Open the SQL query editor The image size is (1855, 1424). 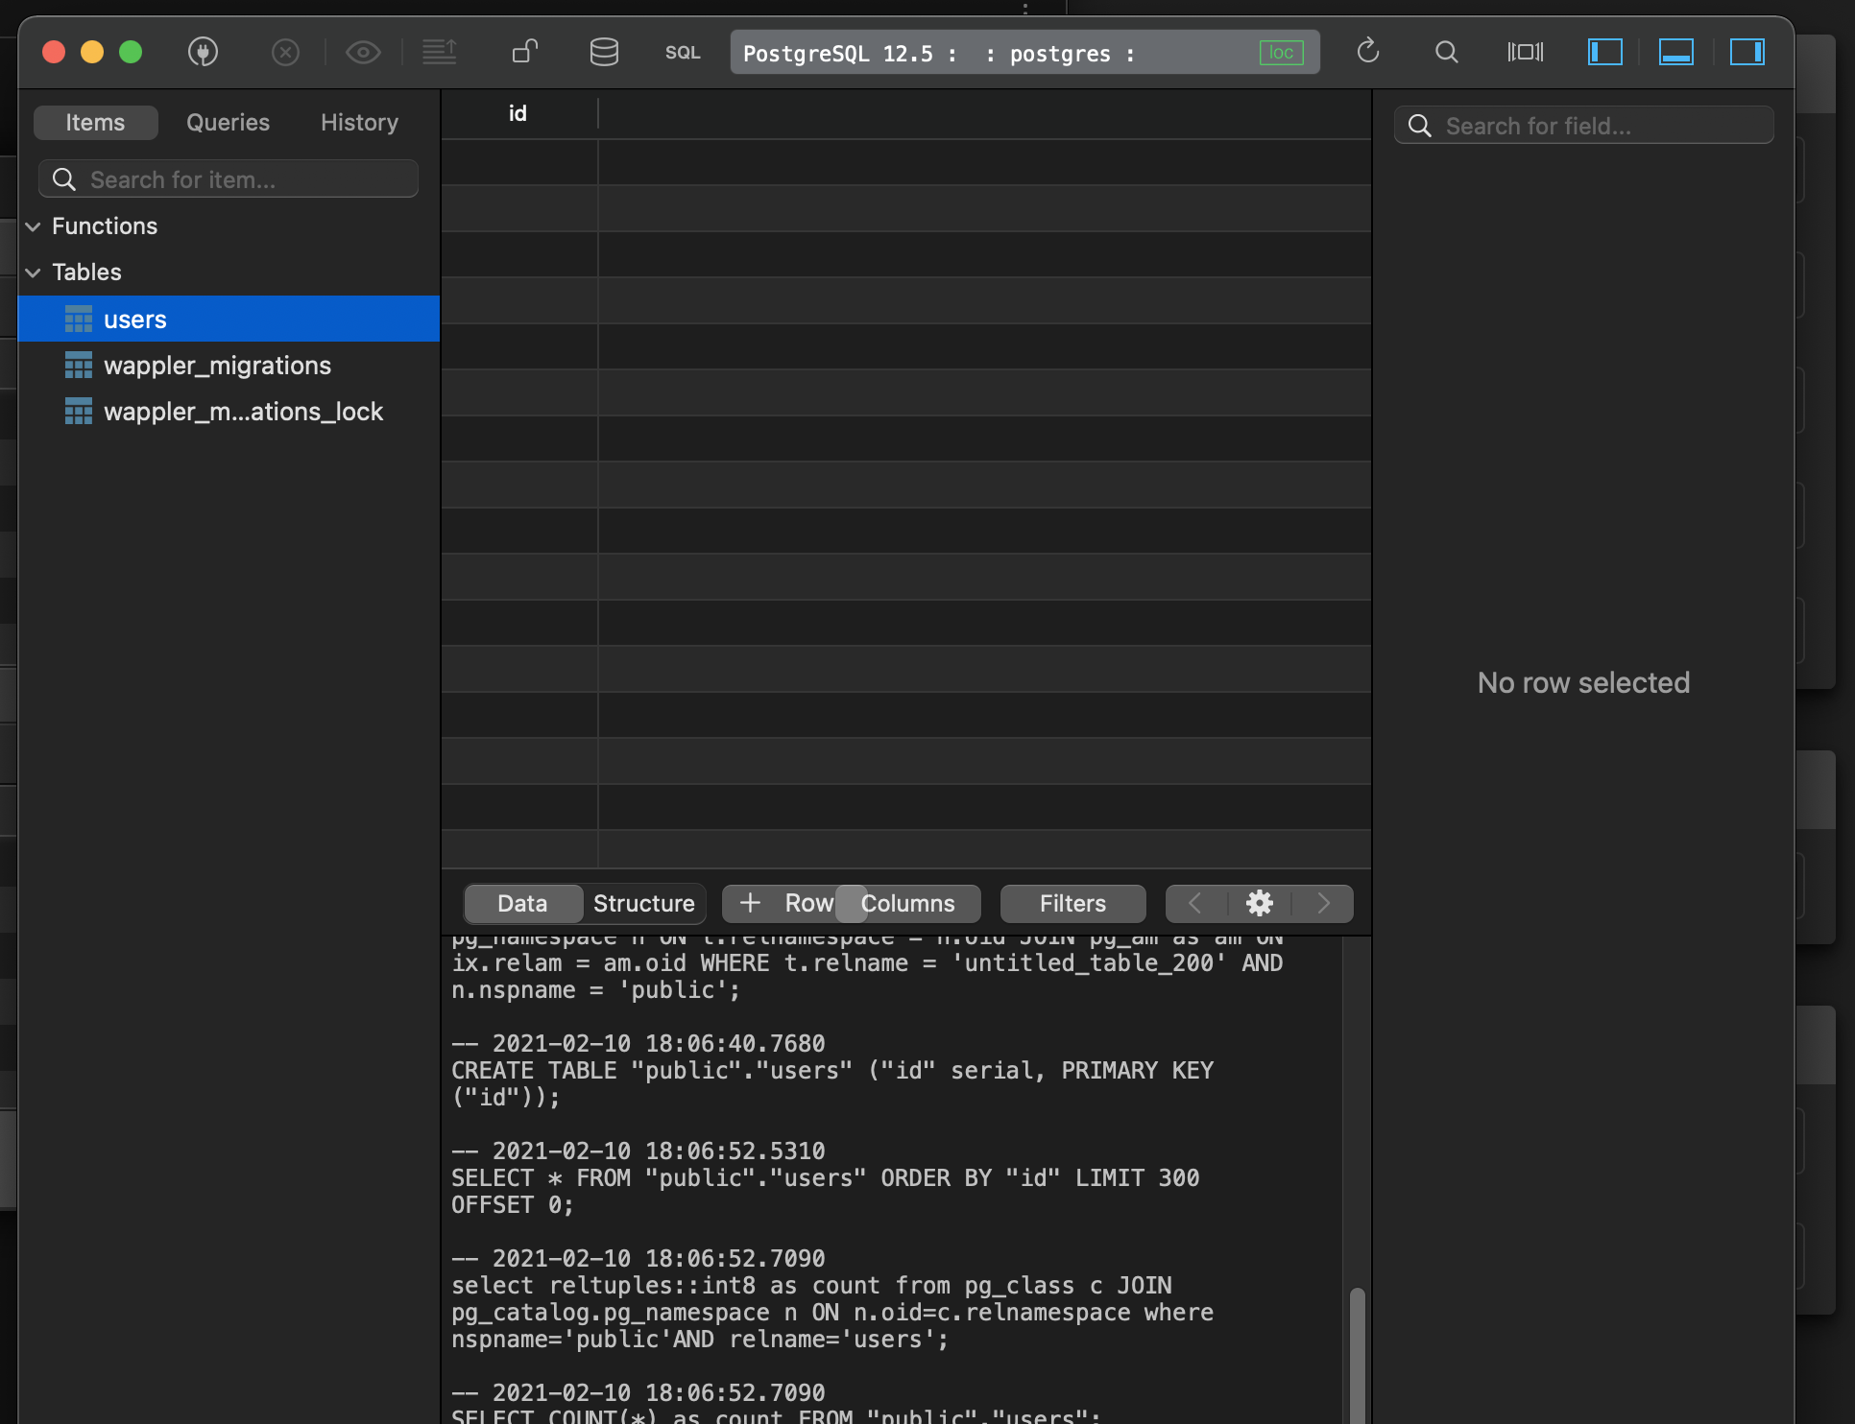point(683,53)
